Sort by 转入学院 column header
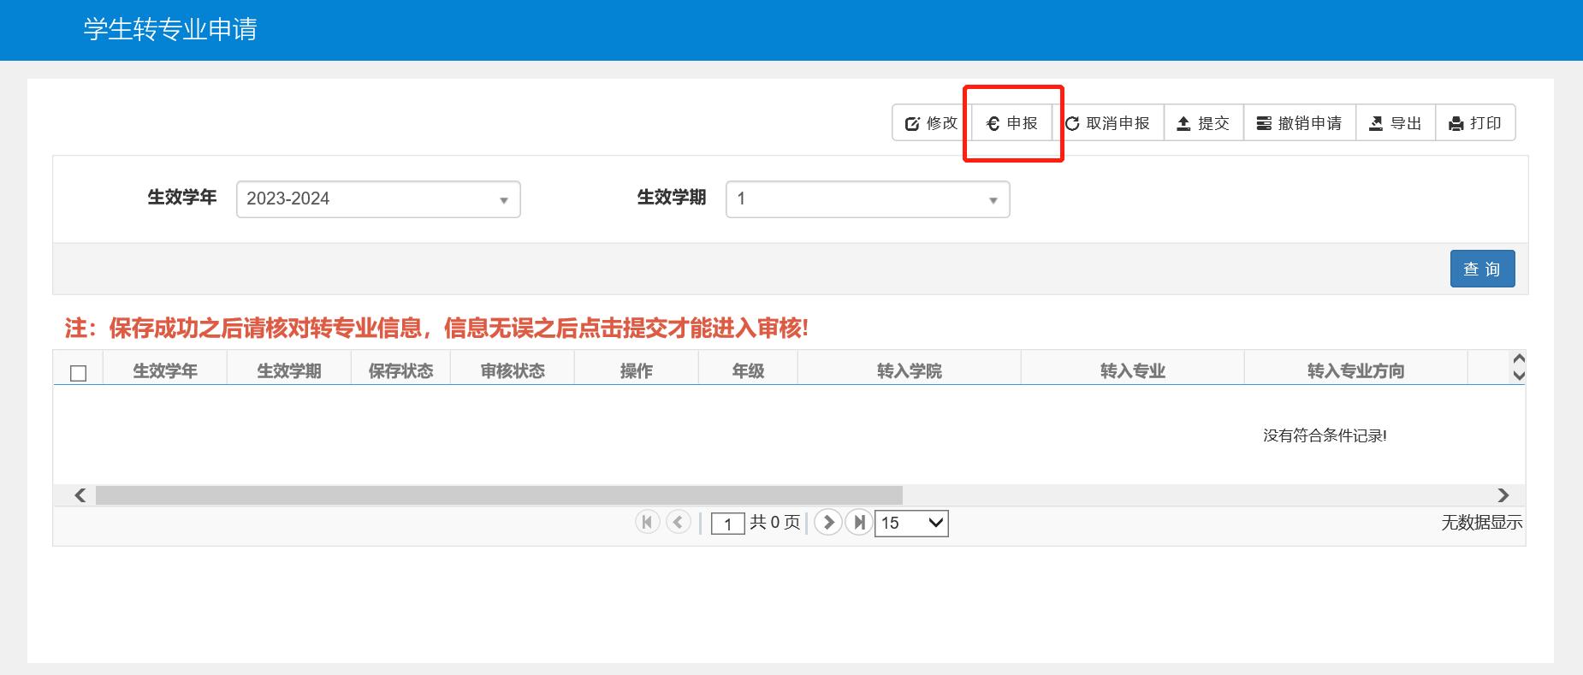Screen dimensions: 1583x675 pos(909,370)
